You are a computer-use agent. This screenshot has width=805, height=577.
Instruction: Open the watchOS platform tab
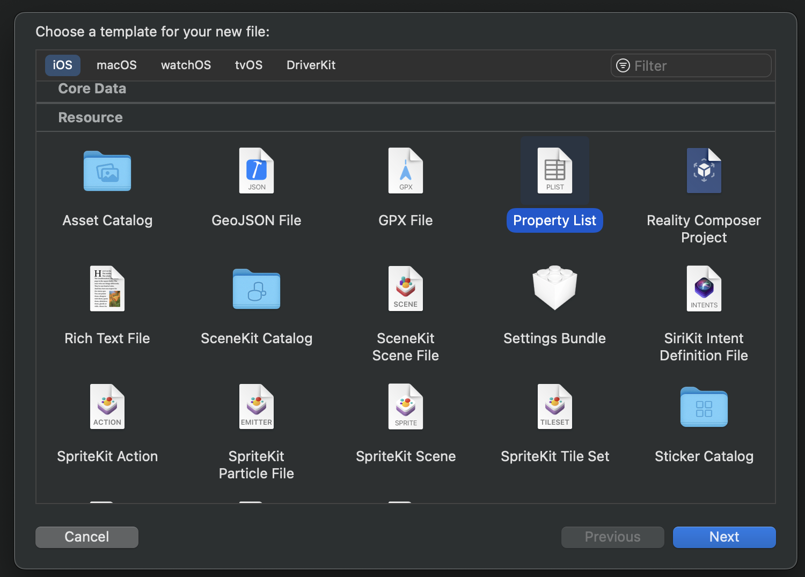tap(186, 65)
